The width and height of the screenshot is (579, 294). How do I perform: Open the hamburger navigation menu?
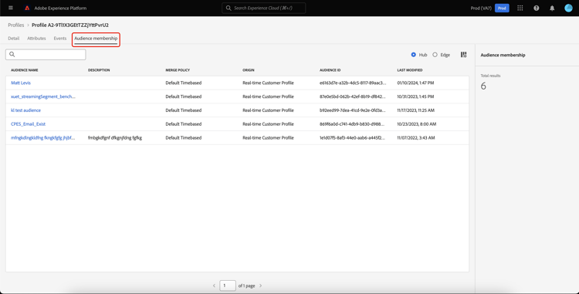point(10,8)
